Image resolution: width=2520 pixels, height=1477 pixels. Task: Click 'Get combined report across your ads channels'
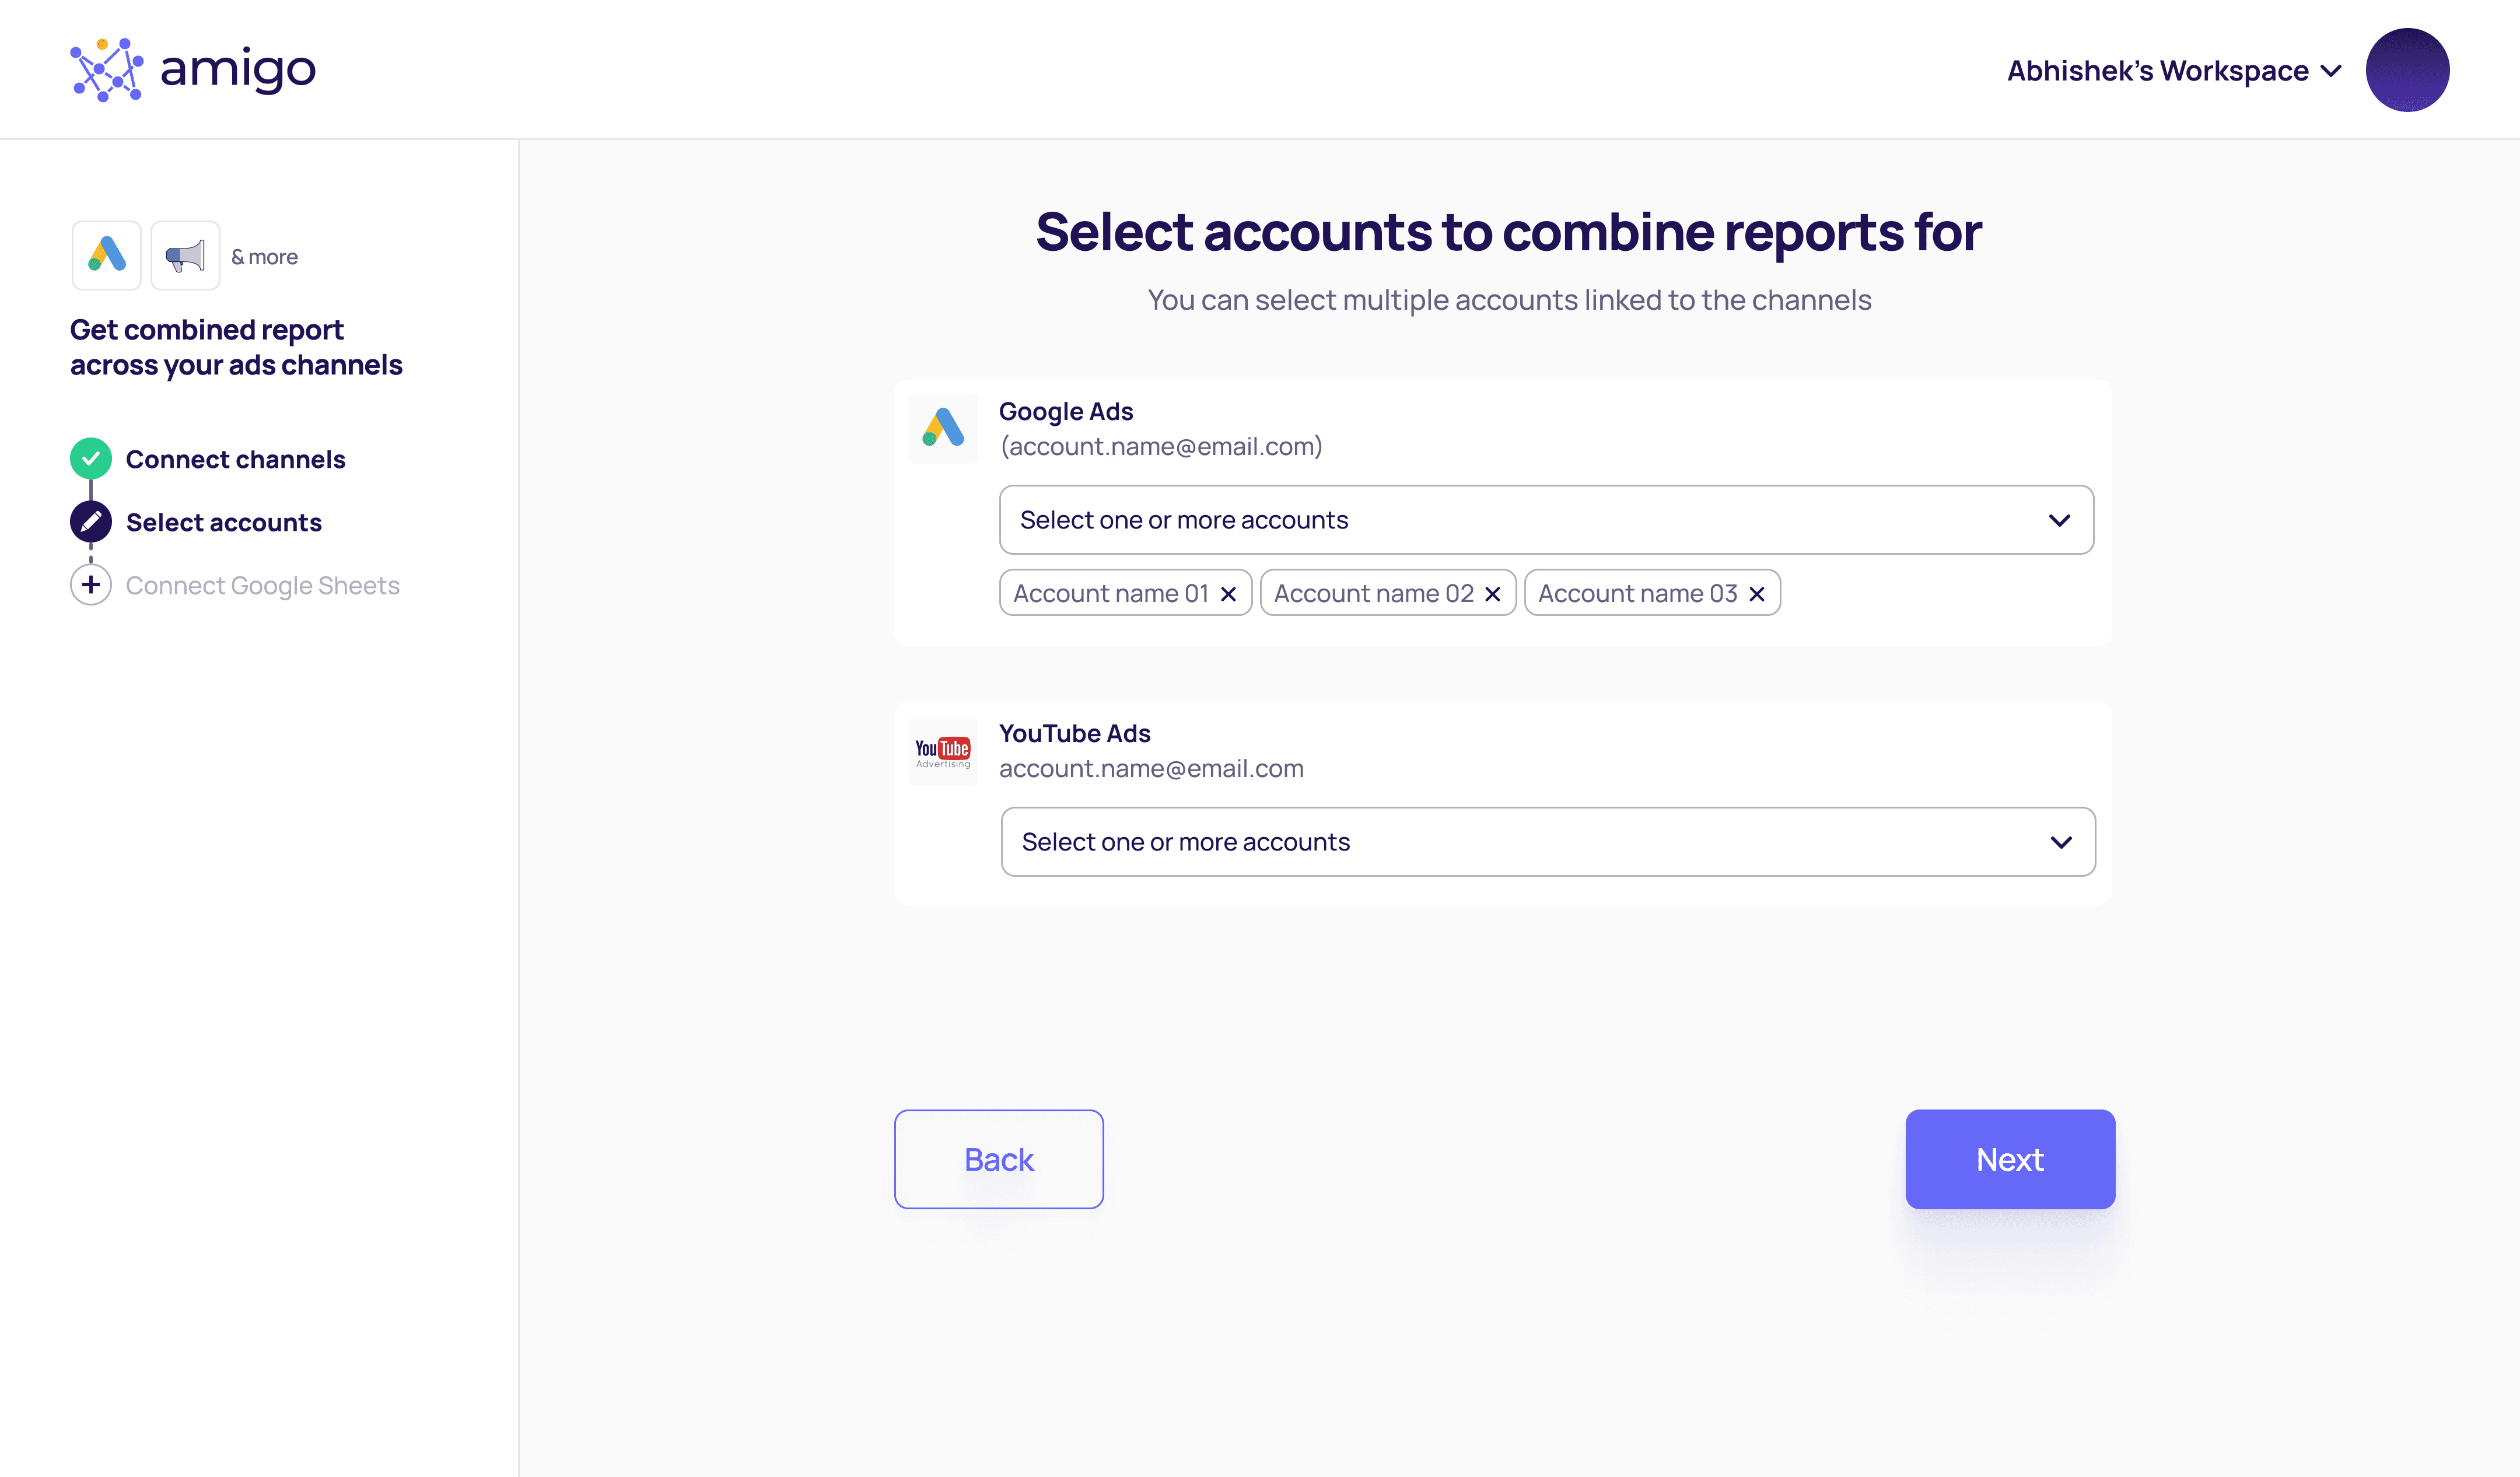coord(236,347)
